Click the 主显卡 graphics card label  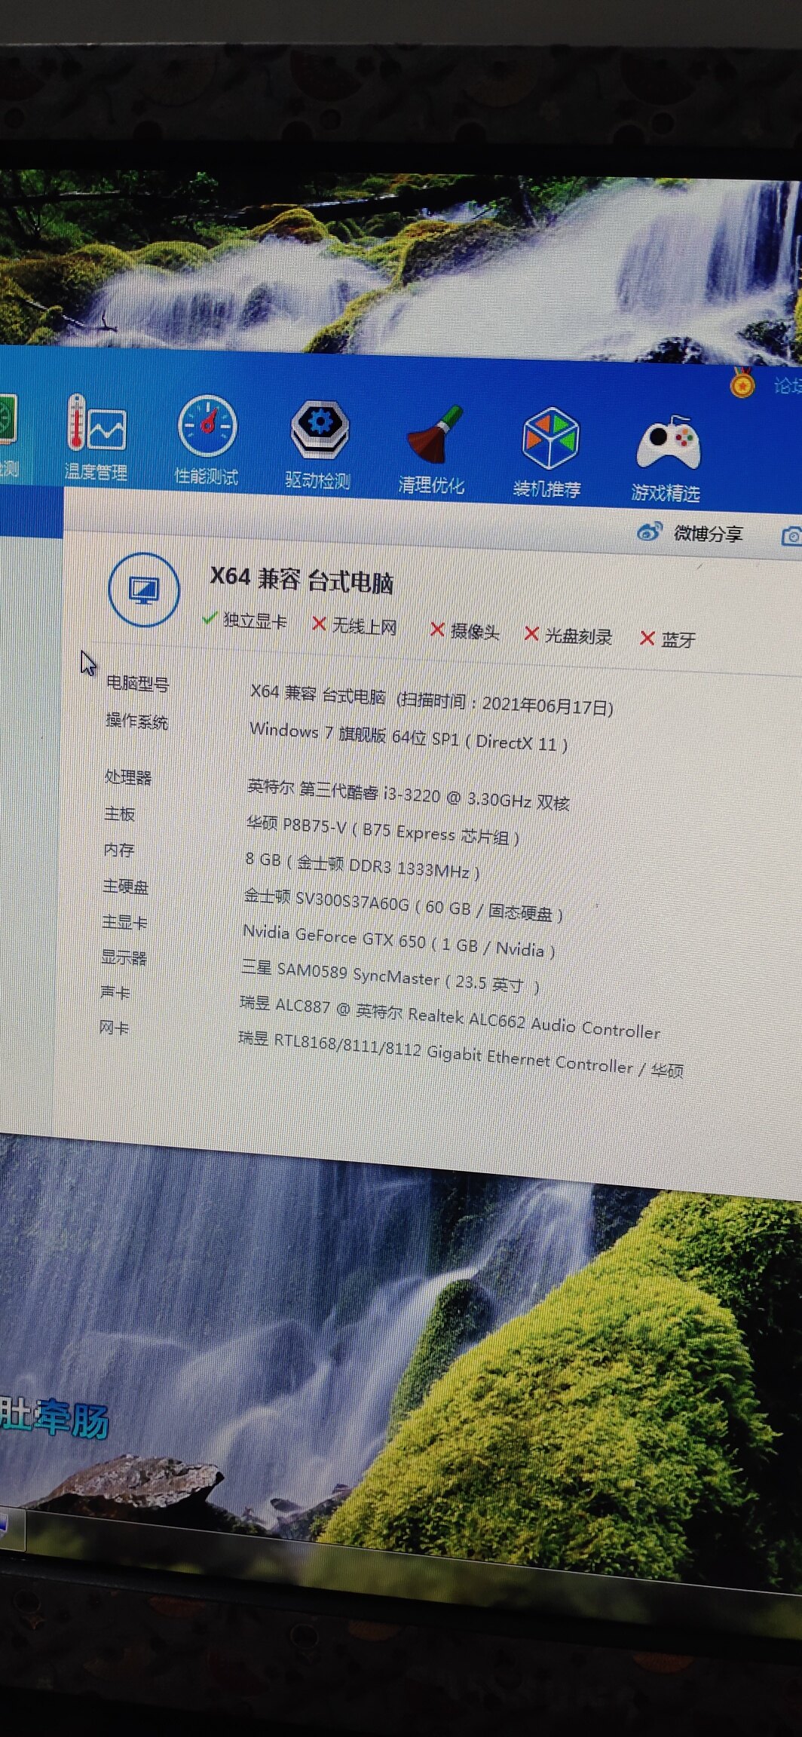click(x=125, y=922)
